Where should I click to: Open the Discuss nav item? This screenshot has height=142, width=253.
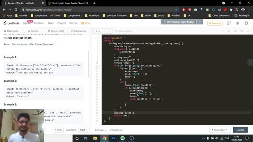click(73, 23)
